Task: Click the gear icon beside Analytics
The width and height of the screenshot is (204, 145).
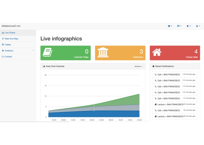Action: pos(3,50)
